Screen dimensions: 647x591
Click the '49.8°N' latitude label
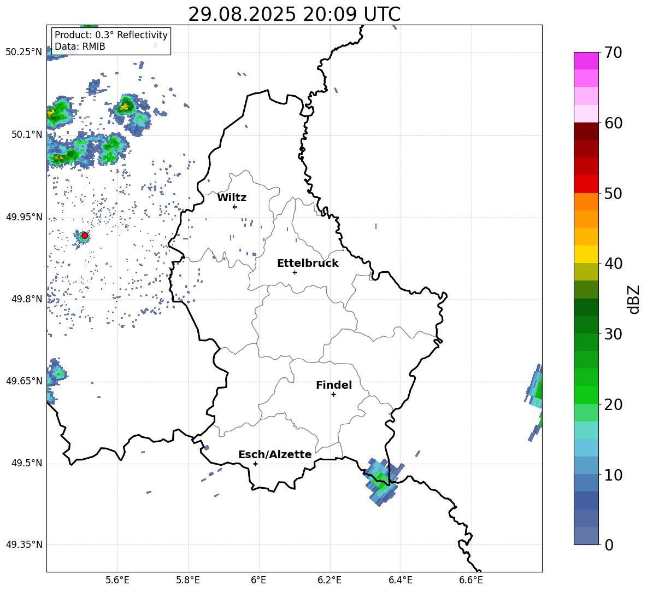(26, 299)
